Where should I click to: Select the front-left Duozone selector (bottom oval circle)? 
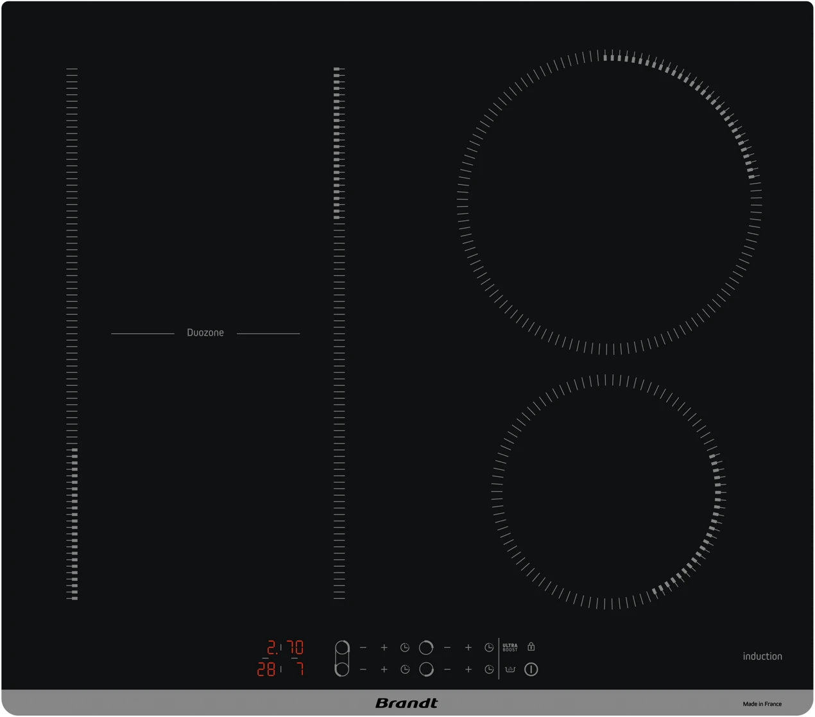(x=342, y=669)
